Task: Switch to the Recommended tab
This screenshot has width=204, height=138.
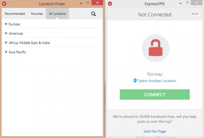Action: (x=15, y=14)
